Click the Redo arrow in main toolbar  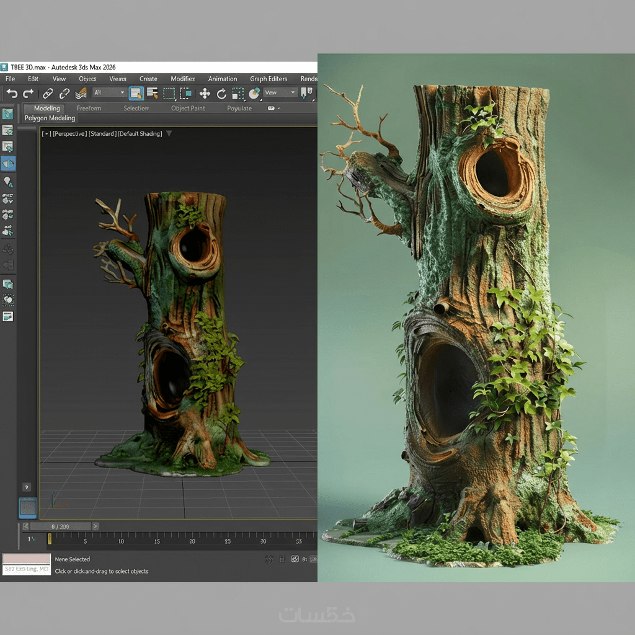(x=28, y=93)
